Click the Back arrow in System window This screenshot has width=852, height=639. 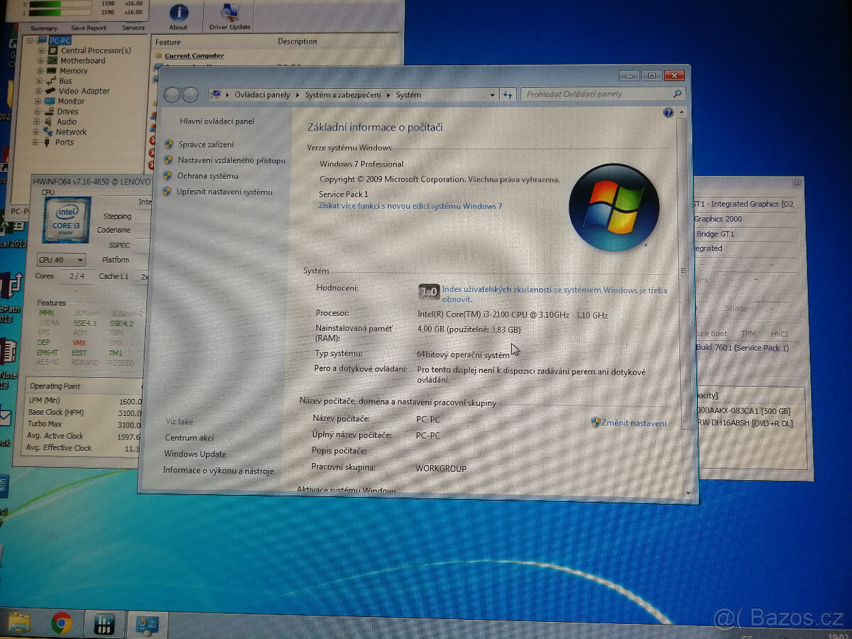[172, 94]
